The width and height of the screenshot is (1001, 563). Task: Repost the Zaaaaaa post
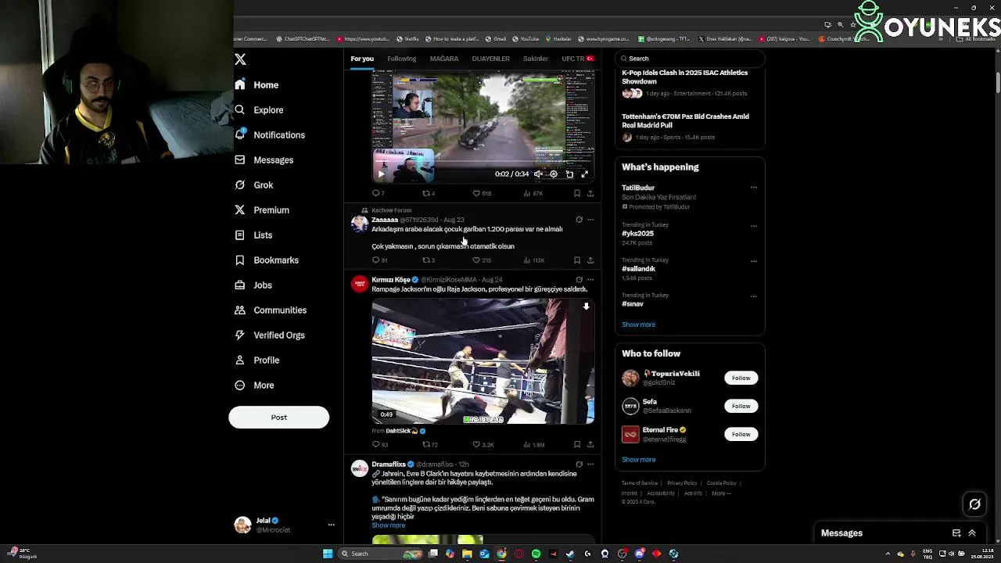[427, 260]
